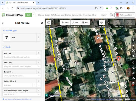136x101 pixels.
Task: Open the History menu item
Action: click(x=41, y=15)
